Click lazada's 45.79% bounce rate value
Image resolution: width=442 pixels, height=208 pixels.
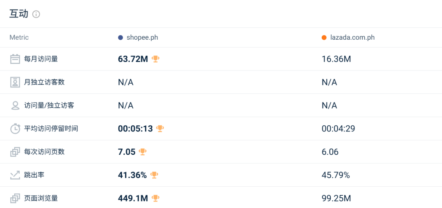(336, 175)
